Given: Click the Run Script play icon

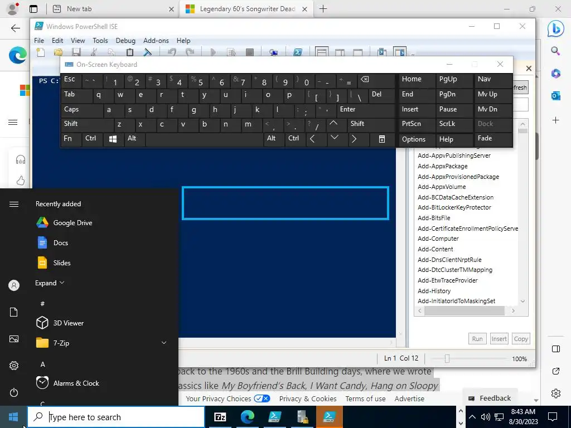Looking at the screenshot, I should click(214, 52).
